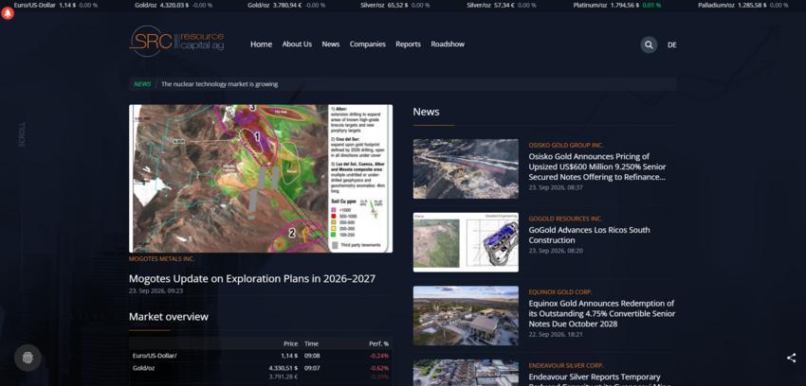Image resolution: width=806 pixels, height=386 pixels.
Task: Select Euro/US-Dollar row in Market overview
Action: coord(261,355)
